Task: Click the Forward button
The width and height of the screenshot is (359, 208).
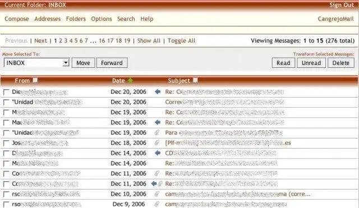Action: coord(112,63)
